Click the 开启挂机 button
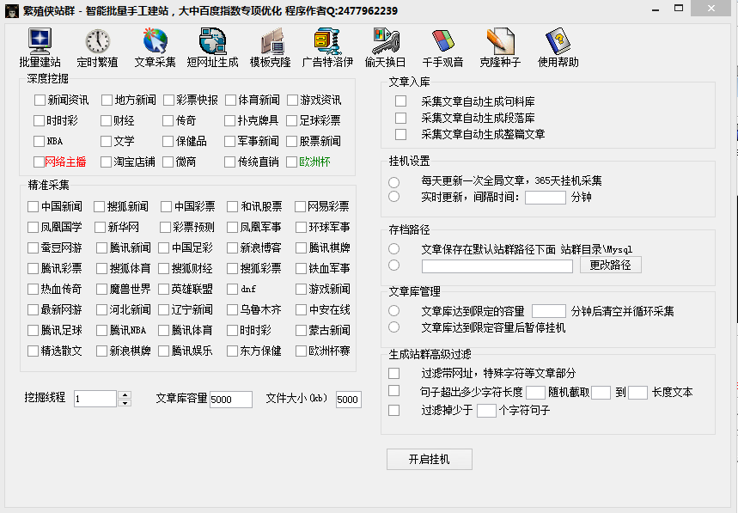738x513 pixels. coord(430,460)
